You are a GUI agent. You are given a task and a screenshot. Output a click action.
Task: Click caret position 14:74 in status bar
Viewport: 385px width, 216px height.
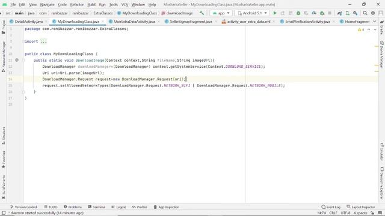(x=321, y=213)
